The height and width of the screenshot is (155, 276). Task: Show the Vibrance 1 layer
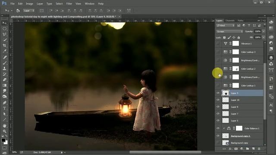(x=218, y=43)
